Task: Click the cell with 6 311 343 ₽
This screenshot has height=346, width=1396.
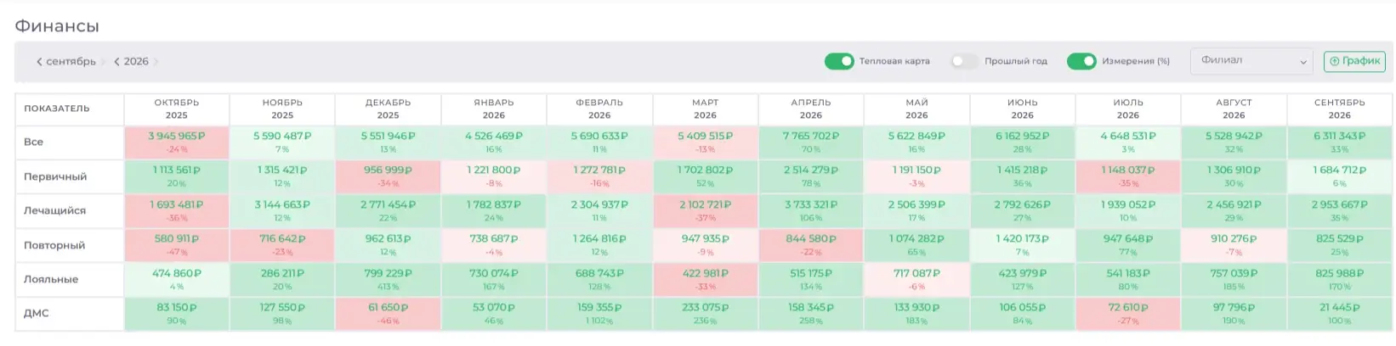Action: point(1340,142)
